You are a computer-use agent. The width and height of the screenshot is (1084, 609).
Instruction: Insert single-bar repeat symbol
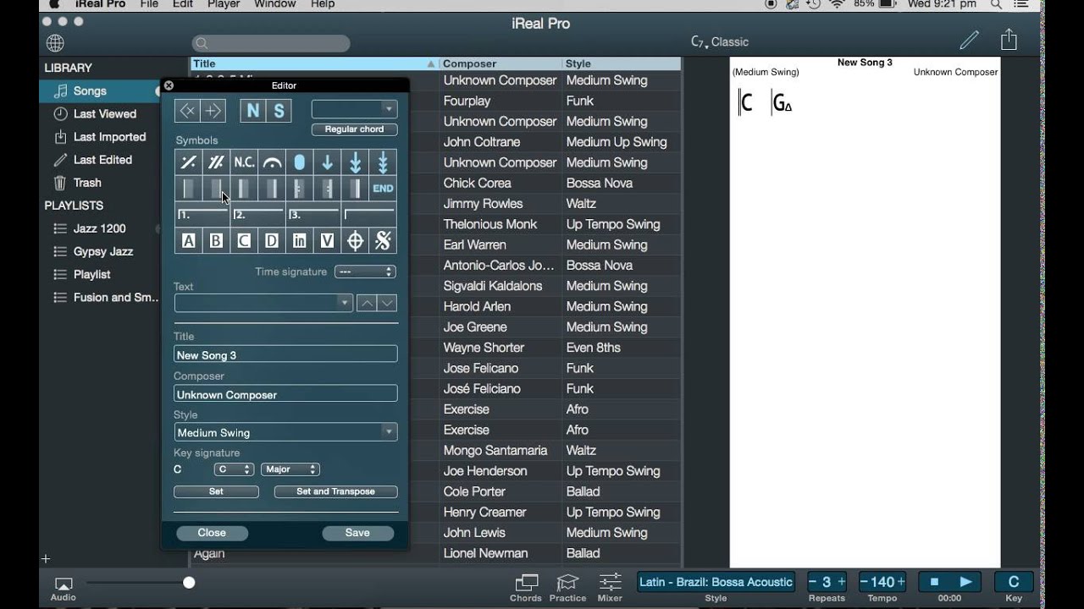[189, 162]
